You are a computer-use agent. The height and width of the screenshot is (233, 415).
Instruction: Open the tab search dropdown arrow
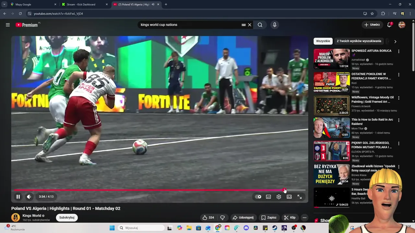pyautogui.click(x=4, y=5)
